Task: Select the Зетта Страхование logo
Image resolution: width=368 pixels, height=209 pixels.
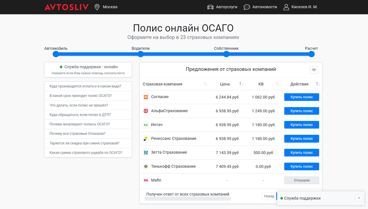Action: coord(146,152)
